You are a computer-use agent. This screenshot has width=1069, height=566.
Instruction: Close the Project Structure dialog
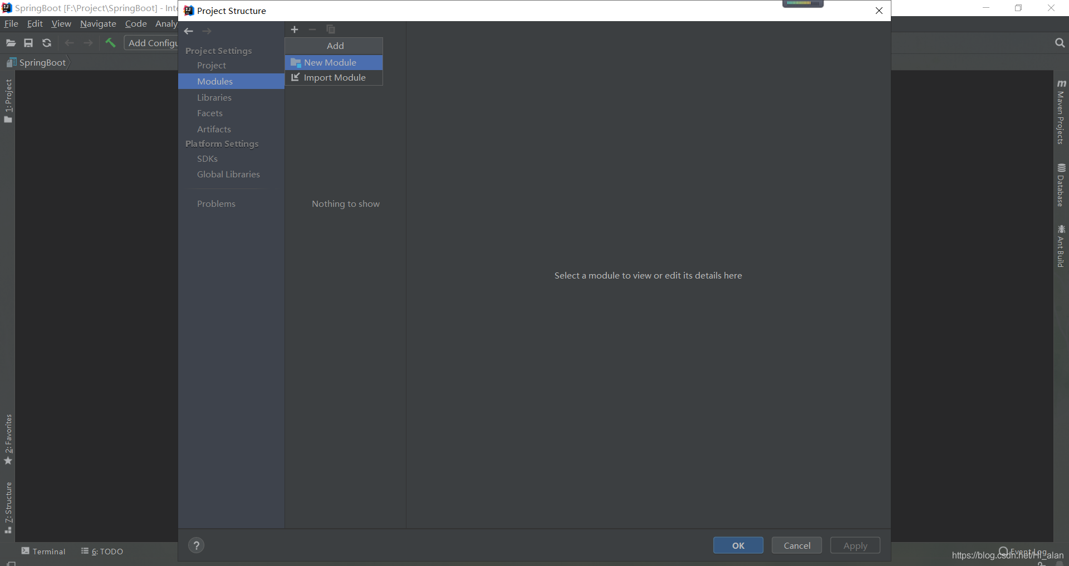point(879,11)
